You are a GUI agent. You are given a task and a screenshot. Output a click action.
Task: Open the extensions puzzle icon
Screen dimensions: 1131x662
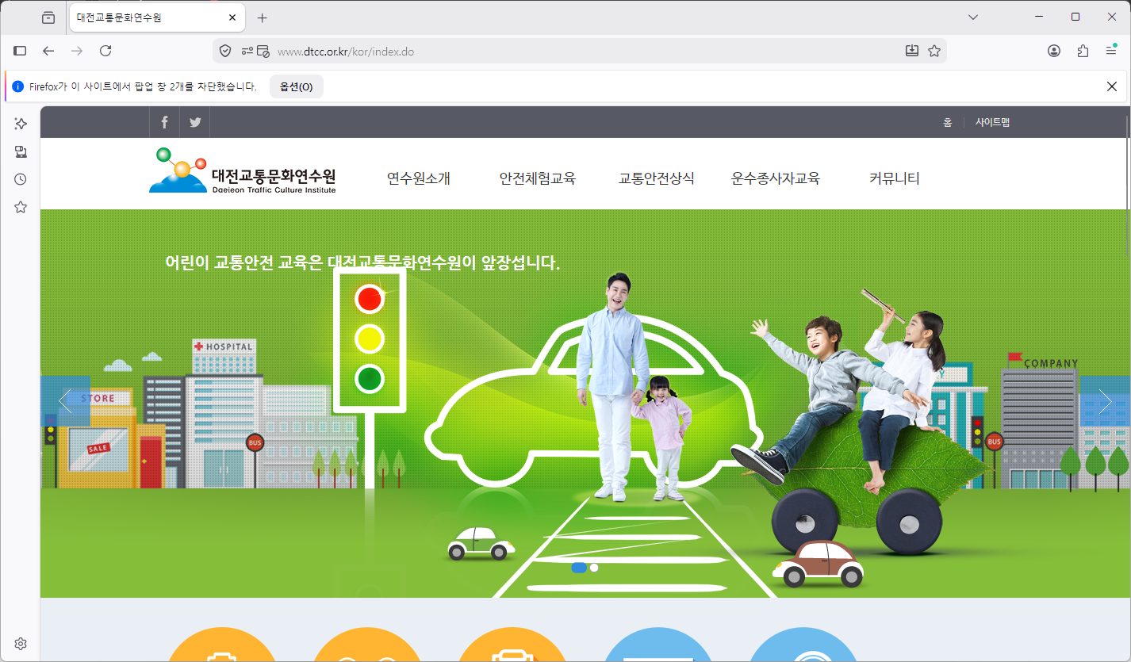(x=1083, y=51)
